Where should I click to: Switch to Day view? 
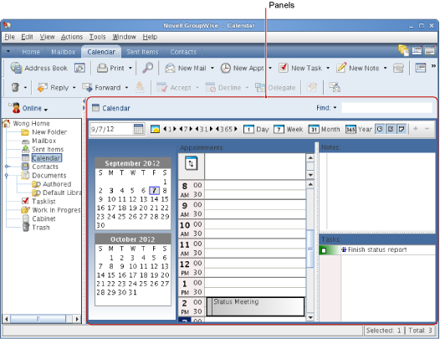[256, 129]
